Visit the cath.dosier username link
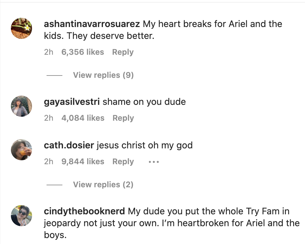Screen dimensions: 305x244 (69, 145)
